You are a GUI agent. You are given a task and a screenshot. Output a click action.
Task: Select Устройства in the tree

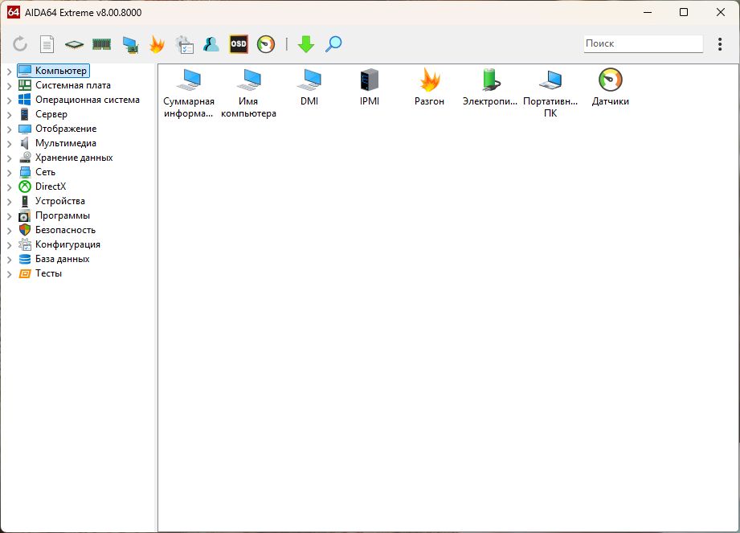52,201
